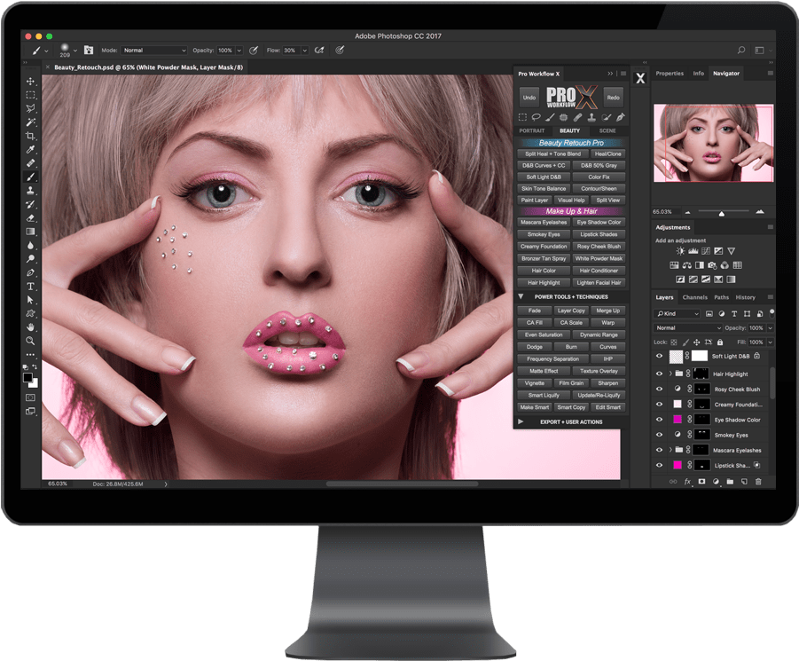The height and width of the screenshot is (661, 799).
Task: Select the Clone Stamp tool
Action: tap(30, 188)
